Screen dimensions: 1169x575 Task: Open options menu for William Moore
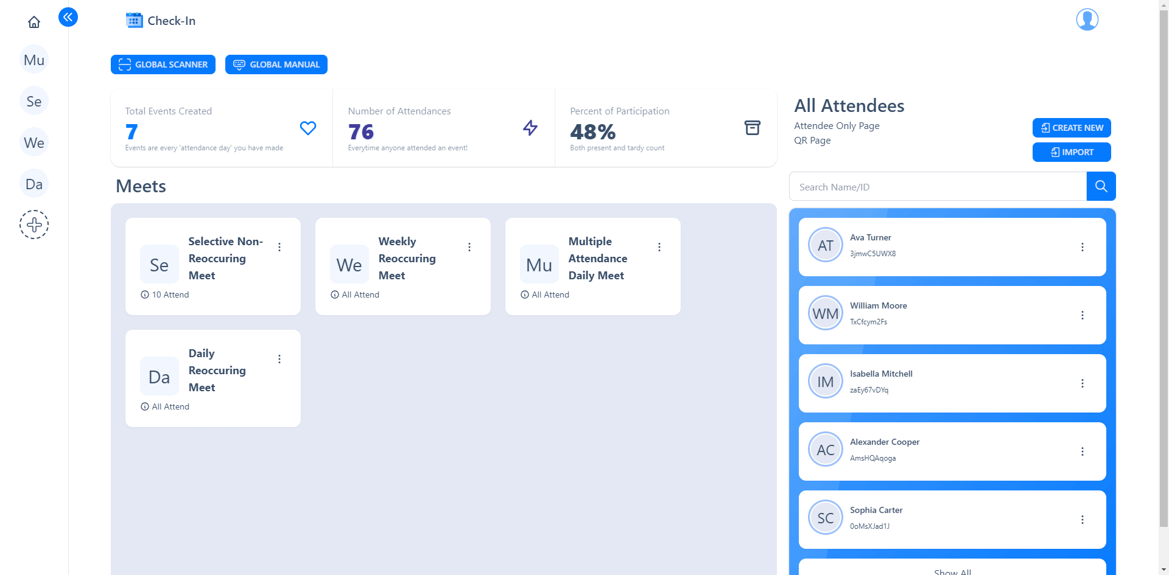click(1083, 315)
